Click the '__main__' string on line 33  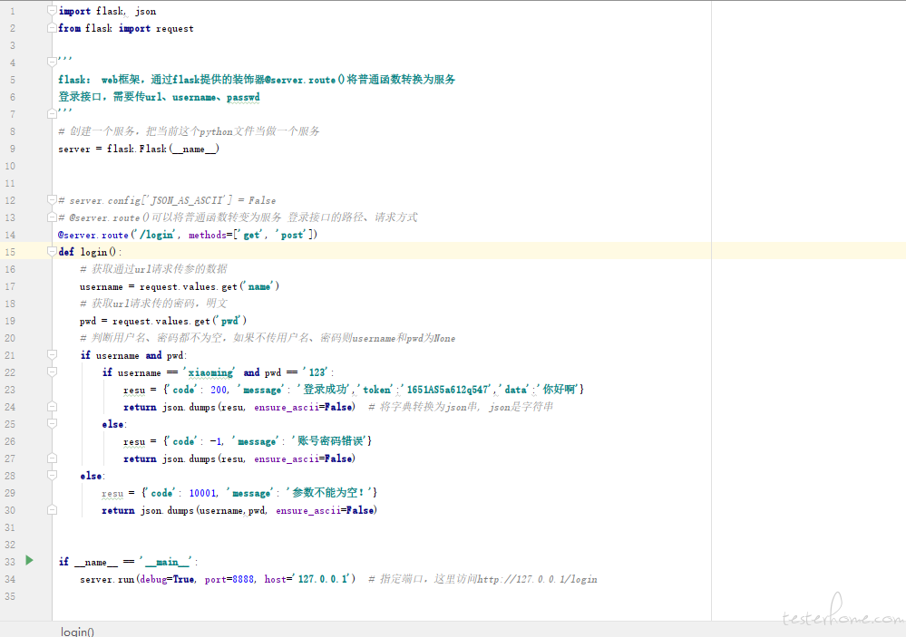pyautogui.click(x=166, y=562)
